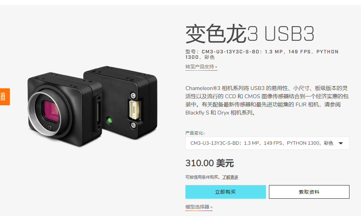The image size is (361, 216).
Task: Click the front camera with pink sensor lens
Action: pyautogui.click(x=65, y=109)
